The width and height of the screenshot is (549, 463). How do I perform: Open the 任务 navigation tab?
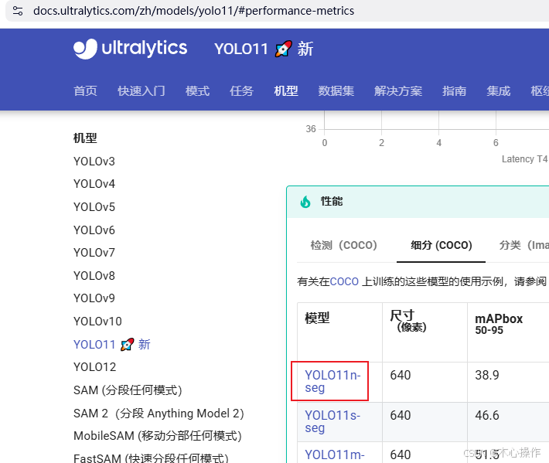pyautogui.click(x=241, y=91)
